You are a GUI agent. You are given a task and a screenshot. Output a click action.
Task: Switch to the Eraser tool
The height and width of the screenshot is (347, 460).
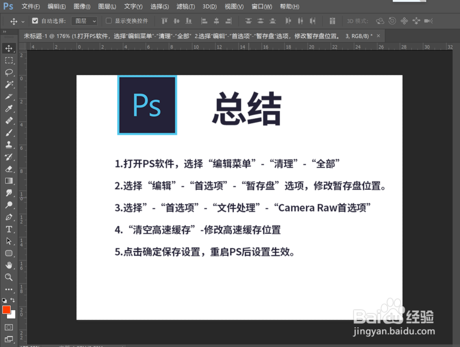pos(10,169)
